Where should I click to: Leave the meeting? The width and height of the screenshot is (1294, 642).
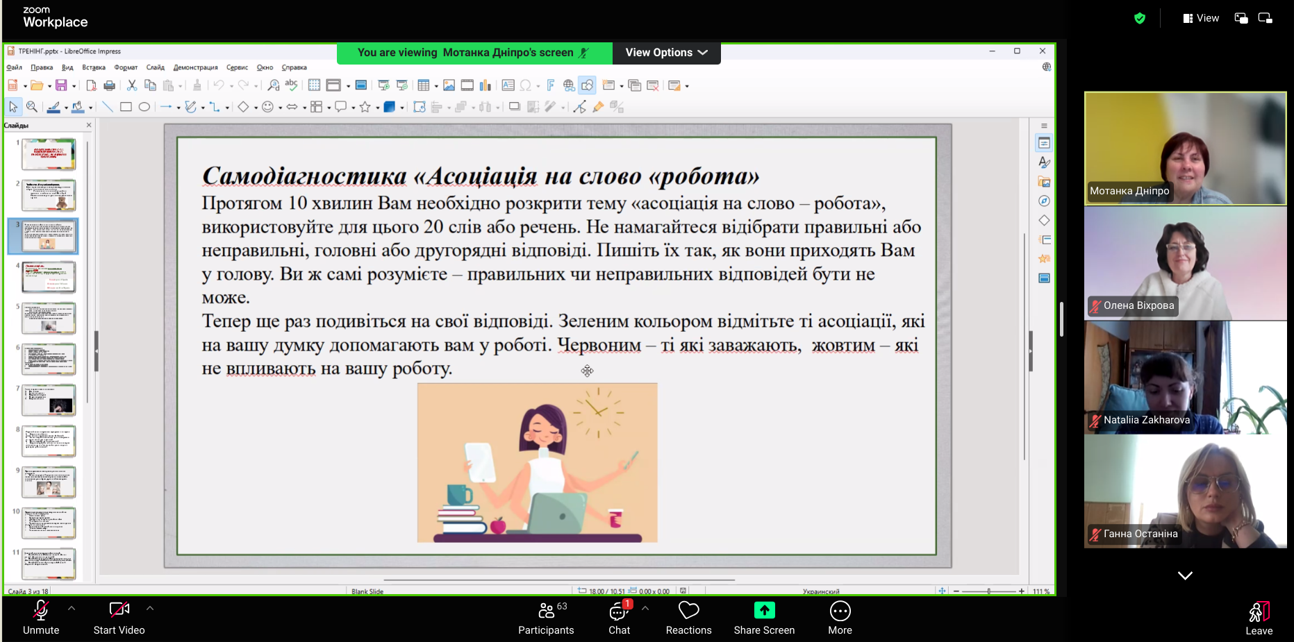[x=1259, y=617]
